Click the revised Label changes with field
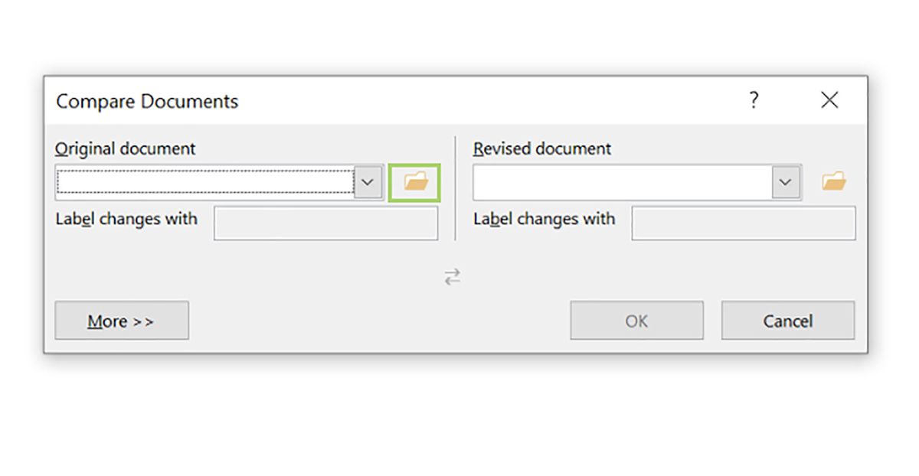This screenshot has width=919, height=476. tap(743, 223)
